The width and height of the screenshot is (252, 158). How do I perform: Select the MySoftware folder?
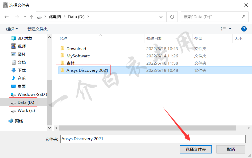78,56
